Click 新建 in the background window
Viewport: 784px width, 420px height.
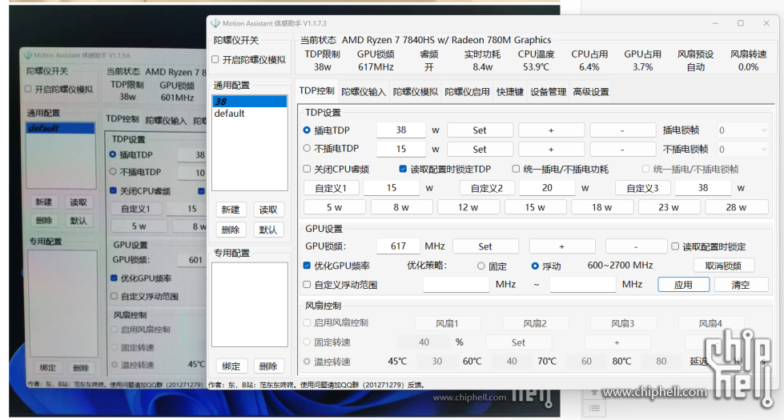(x=44, y=202)
